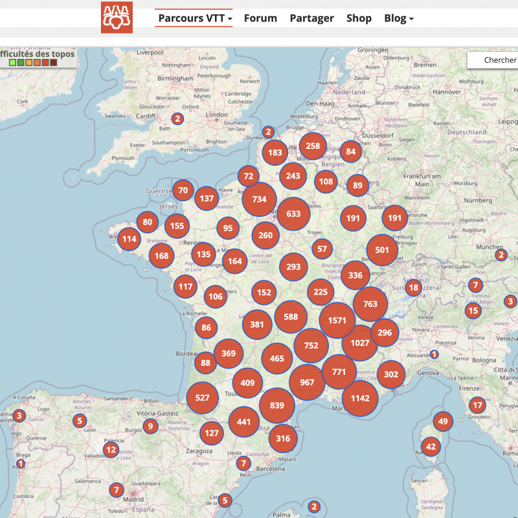Image resolution: width=518 pixels, height=518 pixels.
Task: Click the 1142 cluster near Marseille
Action: [x=360, y=398]
